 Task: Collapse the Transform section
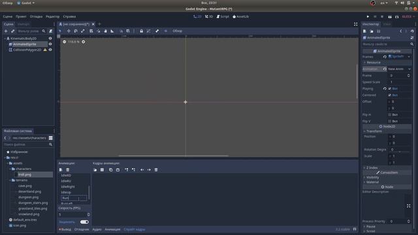tap(387, 131)
